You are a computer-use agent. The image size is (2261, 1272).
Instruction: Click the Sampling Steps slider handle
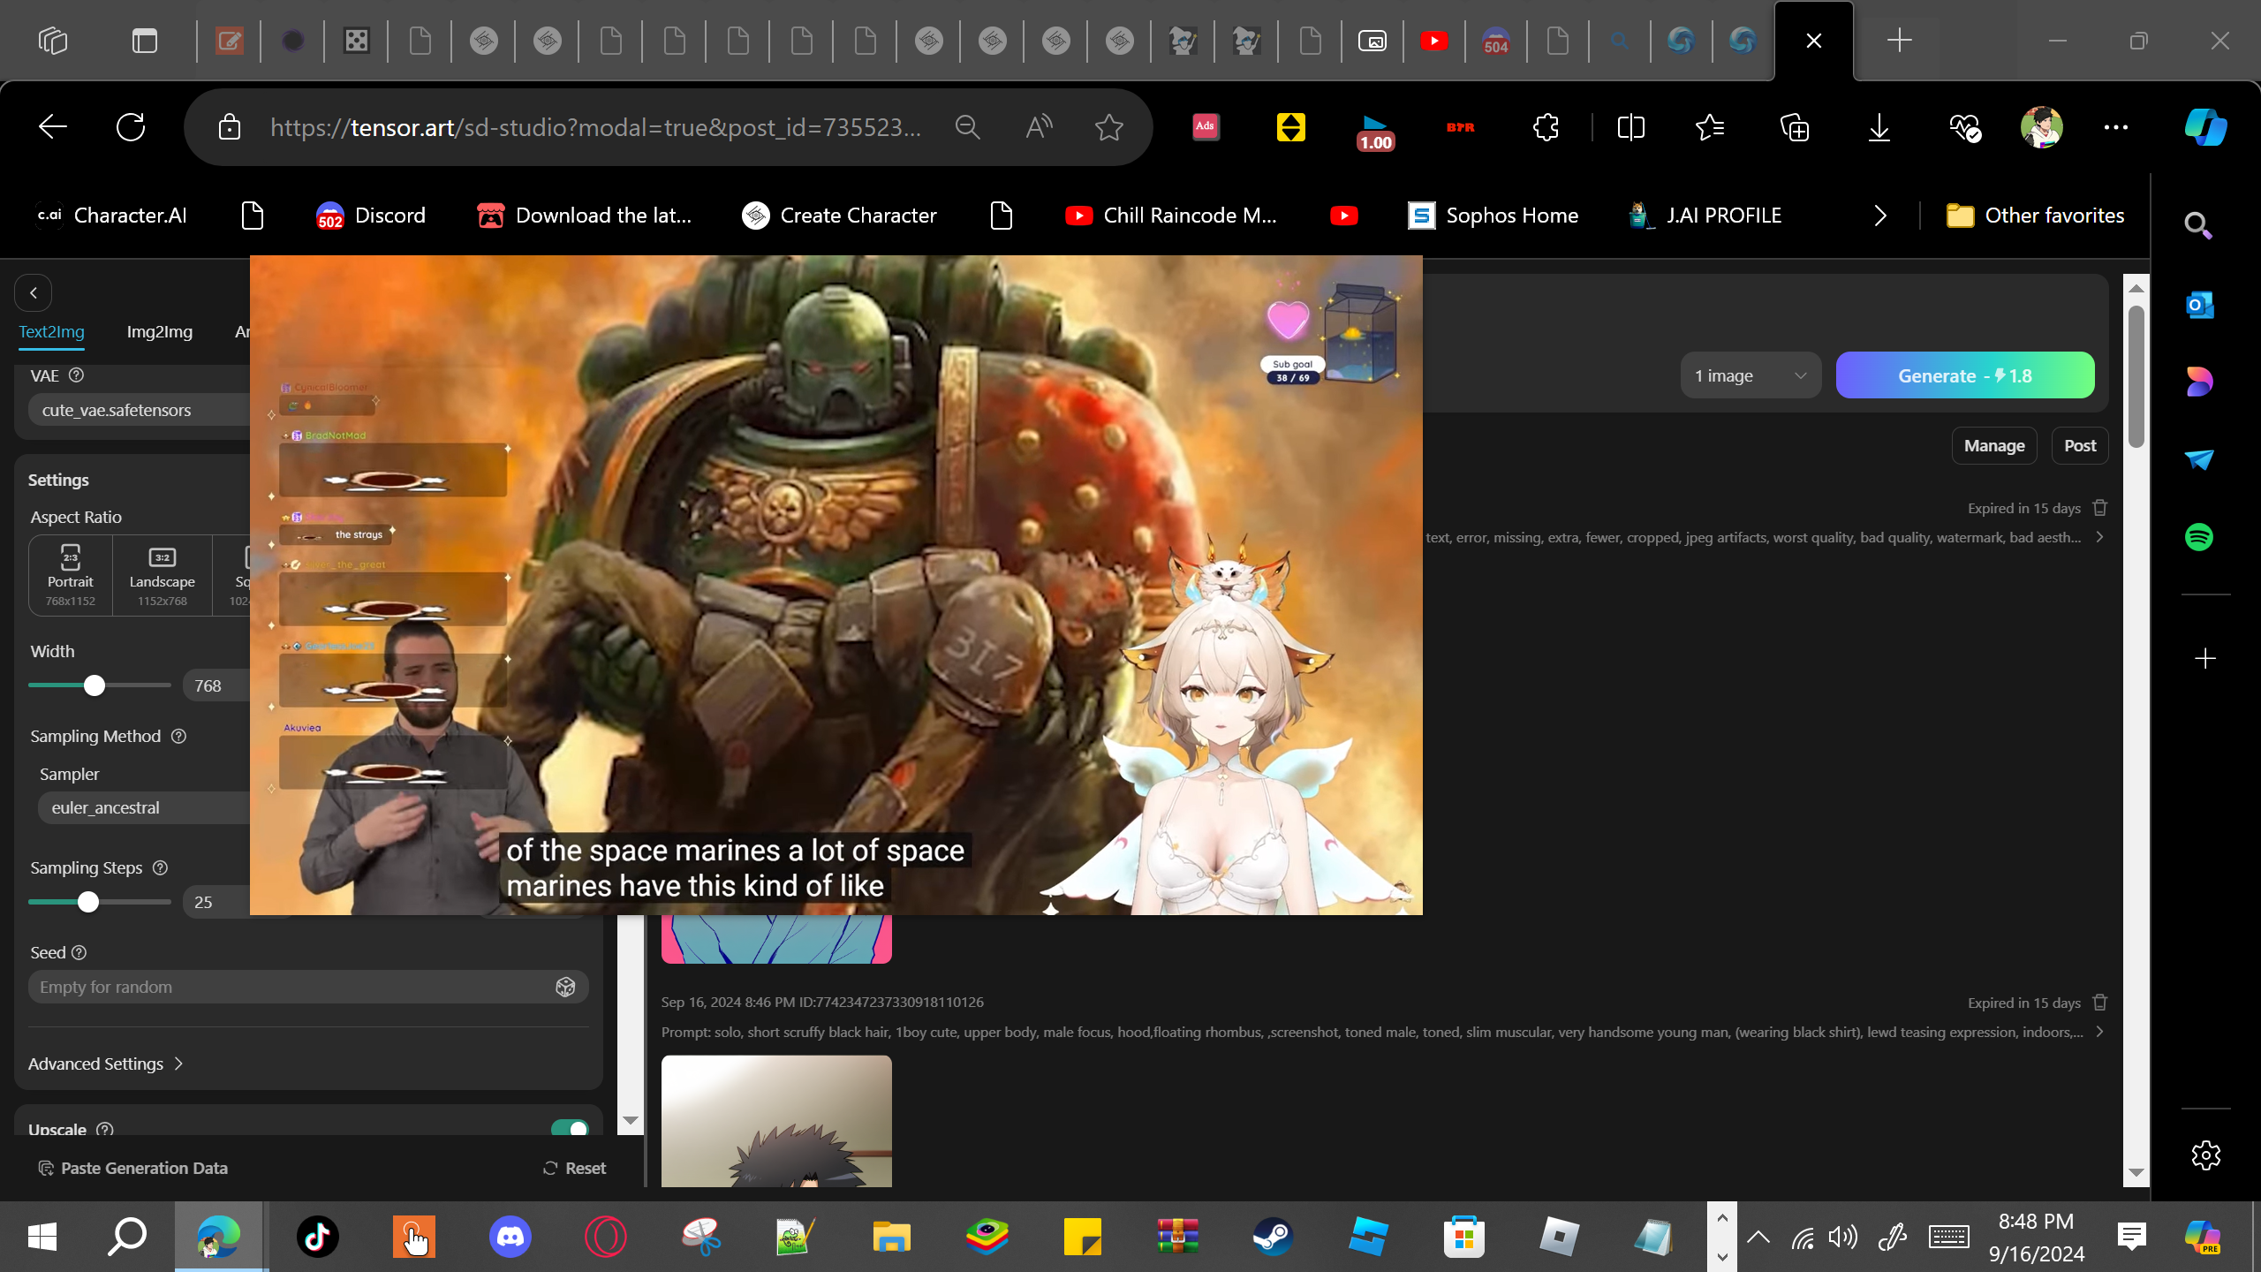pos(87,902)
